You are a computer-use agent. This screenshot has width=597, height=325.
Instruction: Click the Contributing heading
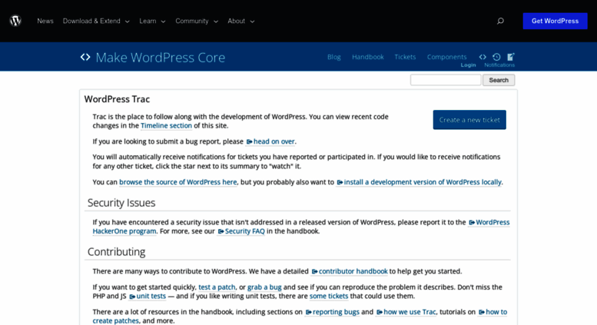[117, 252]
